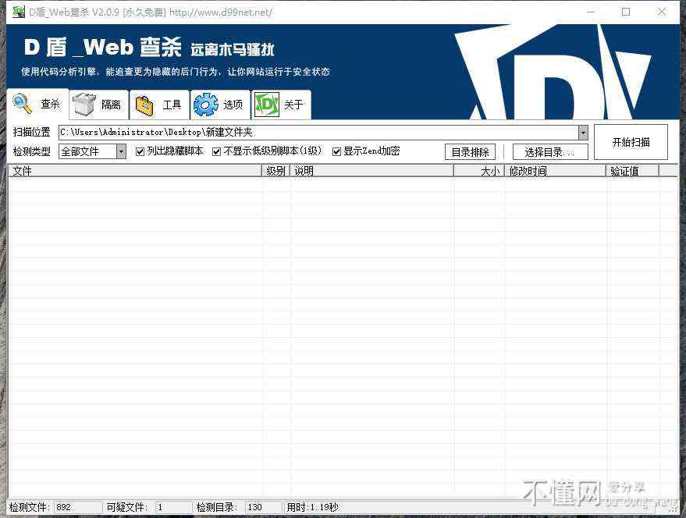Sort by the 文件 column header
The width and height of the screenshot is (686, 518).
point(135,171)
